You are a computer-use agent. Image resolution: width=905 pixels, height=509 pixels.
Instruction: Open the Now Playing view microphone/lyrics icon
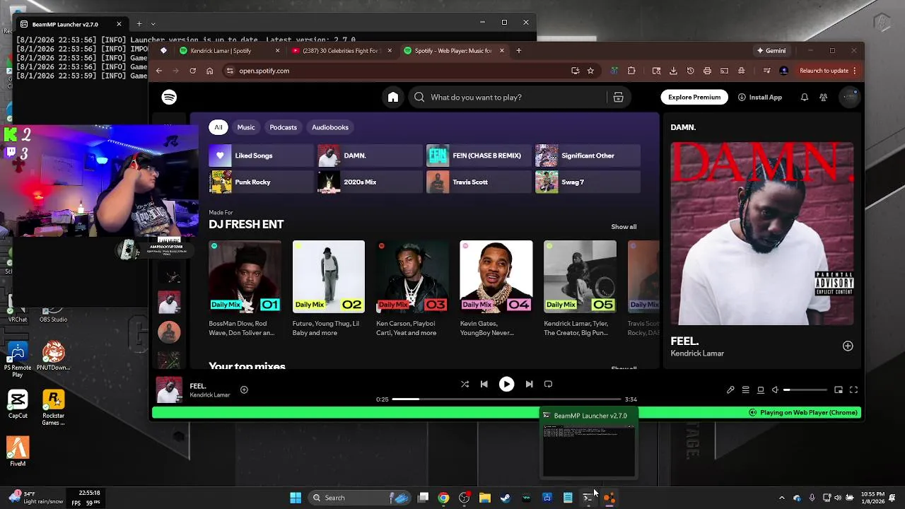click(x=730, y=390)
